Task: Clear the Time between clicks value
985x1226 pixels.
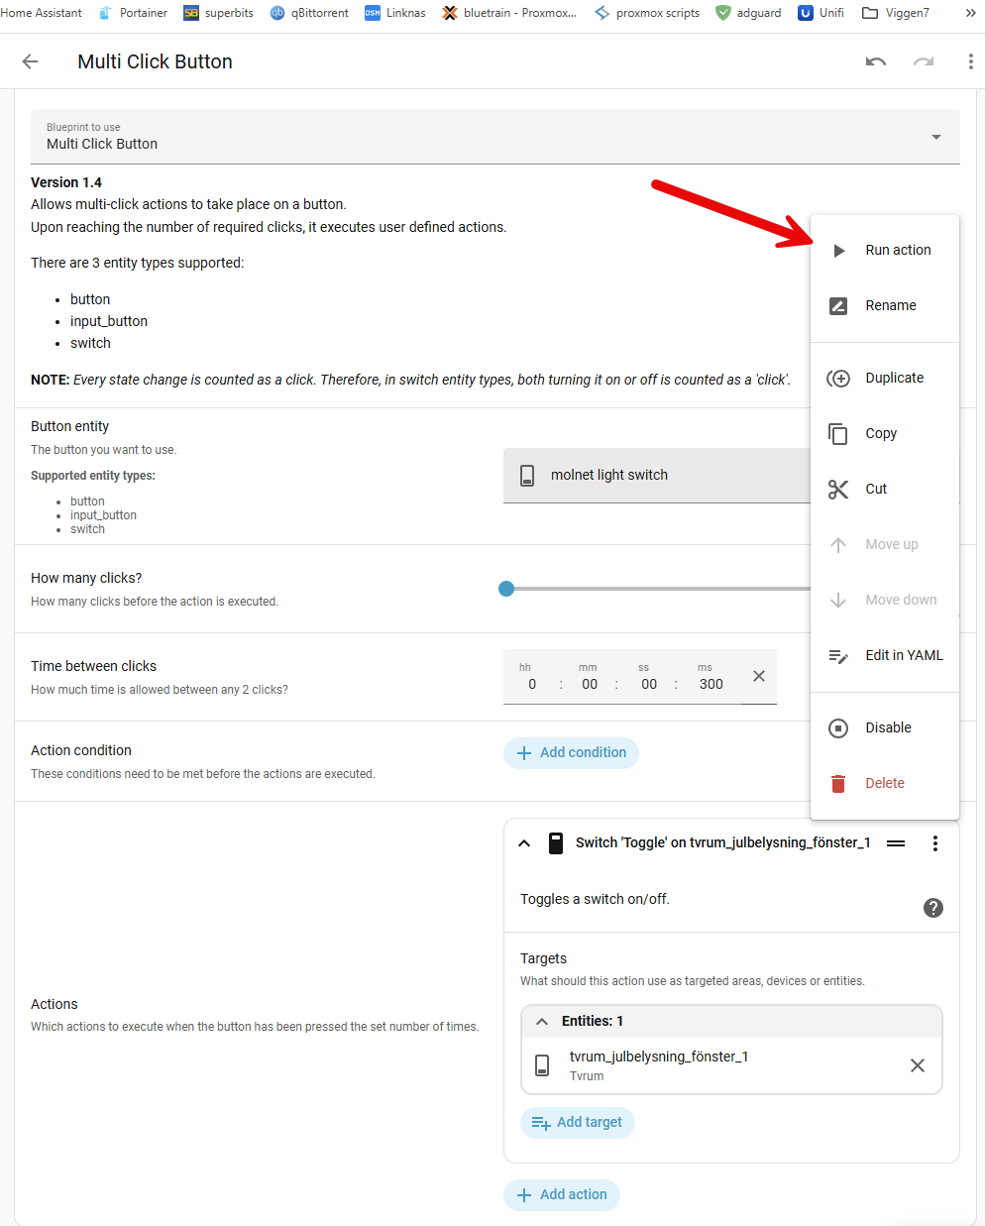Action: [759, 676]
